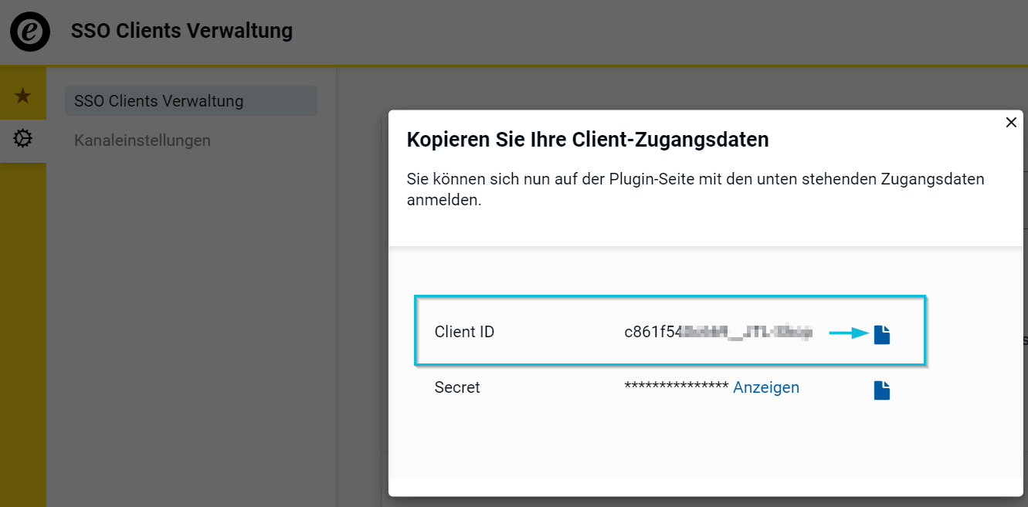The height and width of the screenshot is (507, 1028).
Task: Copy the Secret to clipboard
Action: point(882,390)
